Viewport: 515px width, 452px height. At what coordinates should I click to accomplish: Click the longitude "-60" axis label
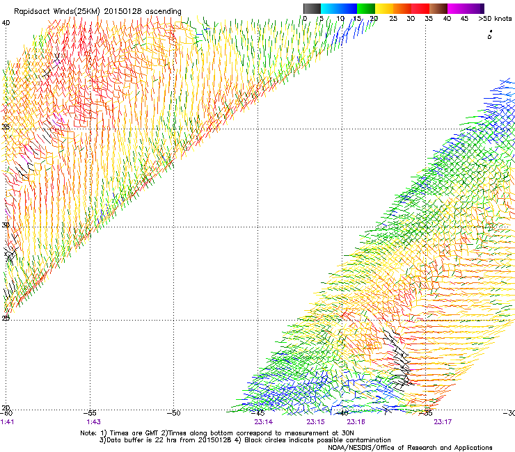click(x=6, y=413)
